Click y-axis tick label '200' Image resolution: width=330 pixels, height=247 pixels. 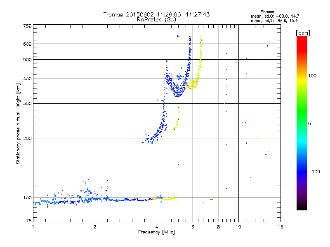tap(28, 138)
